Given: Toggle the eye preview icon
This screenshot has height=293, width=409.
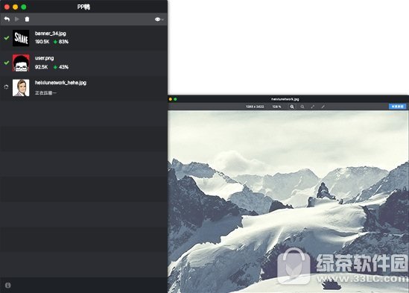Looking at the screenshot, I should click(x=157, y=19).
